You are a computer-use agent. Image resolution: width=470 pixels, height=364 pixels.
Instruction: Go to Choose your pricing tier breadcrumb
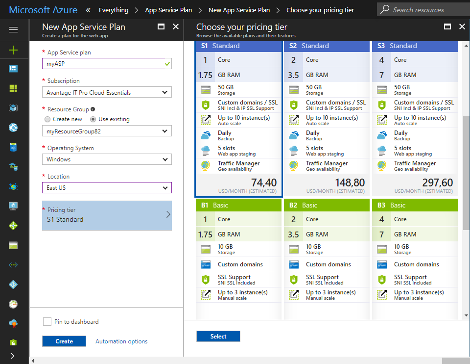click(320, 10)
